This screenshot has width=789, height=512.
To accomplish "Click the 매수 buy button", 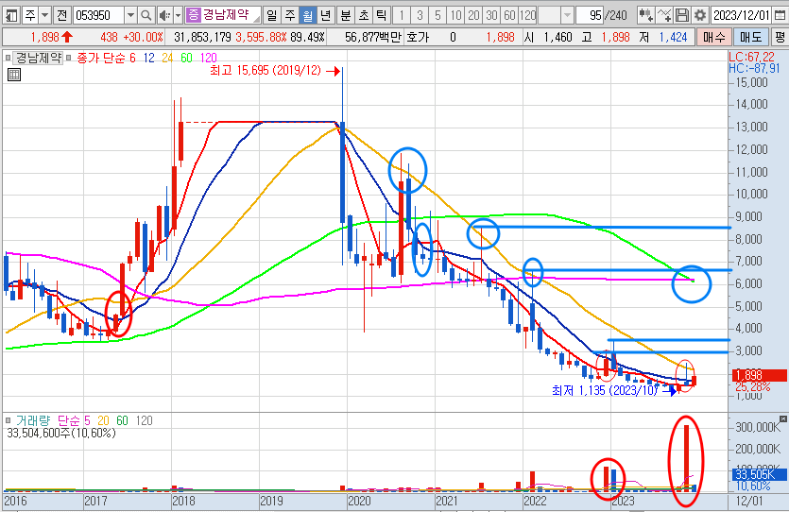I will [713, 37].
